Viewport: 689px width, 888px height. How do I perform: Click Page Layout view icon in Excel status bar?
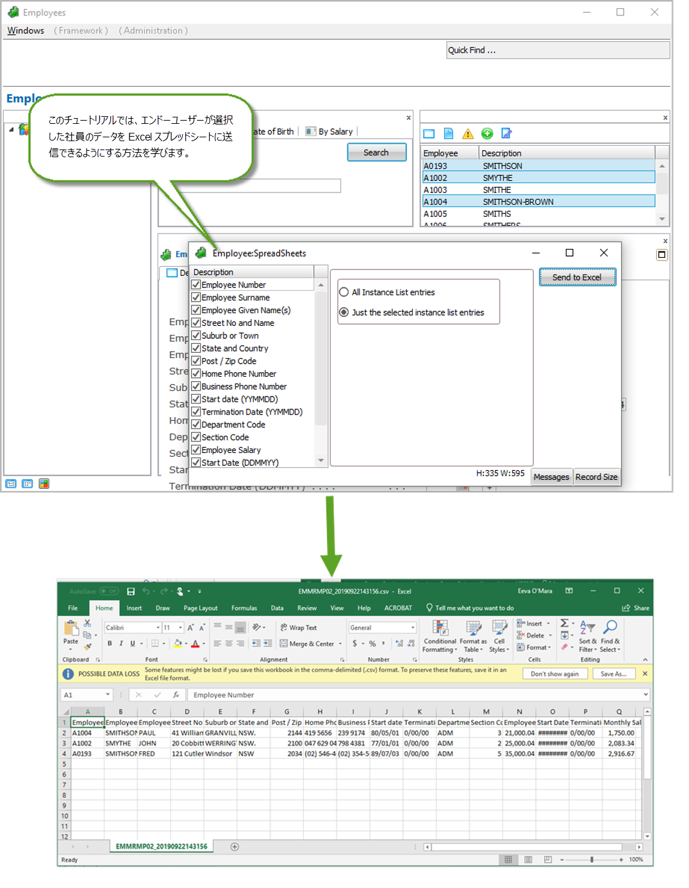pyautogui.click(x=528, y=859)
